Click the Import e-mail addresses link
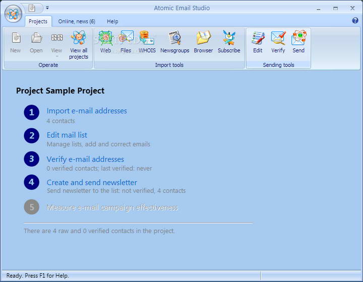Viewport: 363px width, 282px height. point(87,111)
